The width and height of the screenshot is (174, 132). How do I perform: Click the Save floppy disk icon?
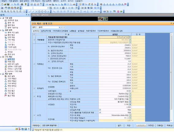click(x=8, y=4)
